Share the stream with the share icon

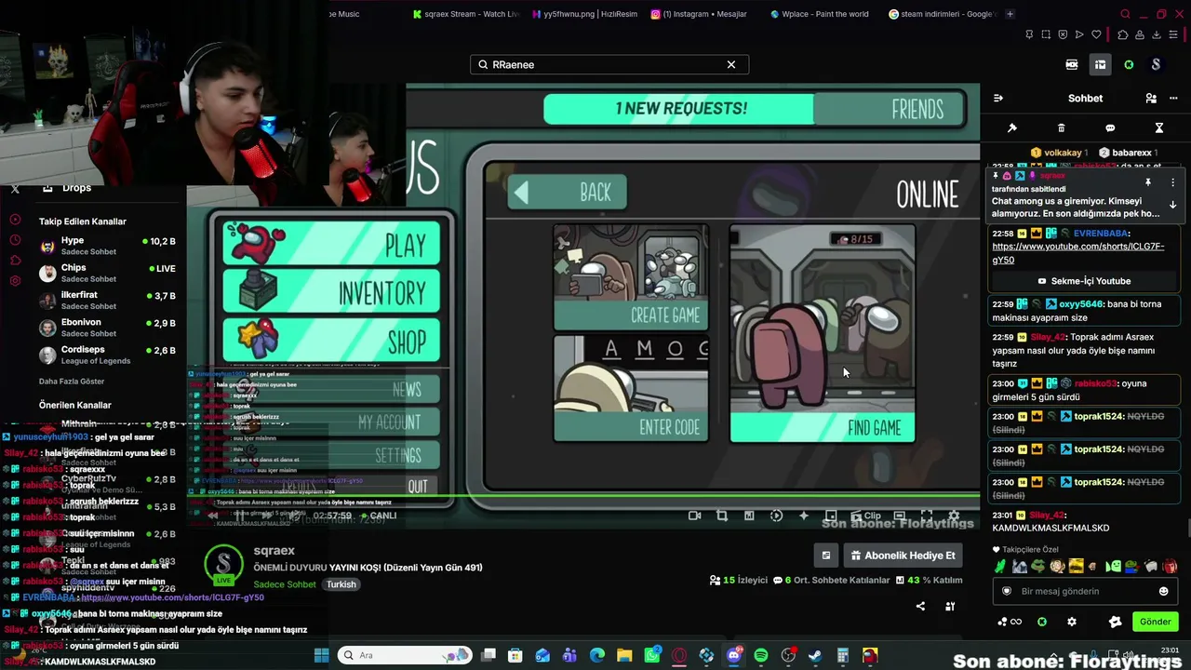(920, 607)
